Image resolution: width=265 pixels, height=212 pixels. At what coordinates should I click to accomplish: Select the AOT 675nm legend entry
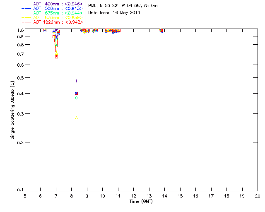(53, 13)
